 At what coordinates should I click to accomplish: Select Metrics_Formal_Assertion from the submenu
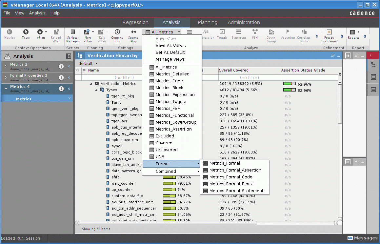235,170
